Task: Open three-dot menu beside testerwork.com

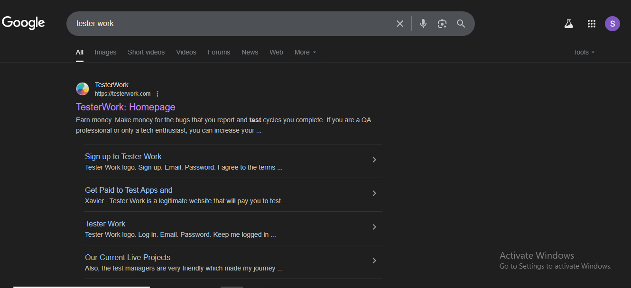Action: (x=158, y=94)
